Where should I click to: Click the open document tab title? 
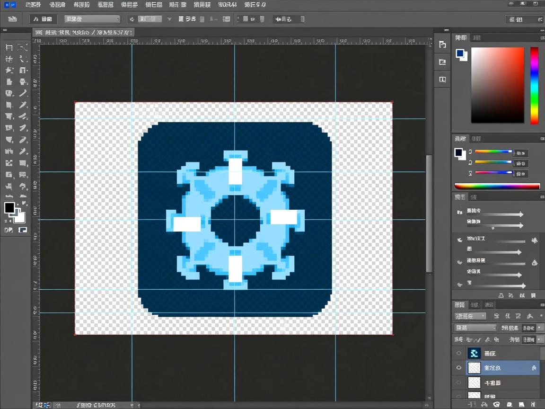[83, 32]
